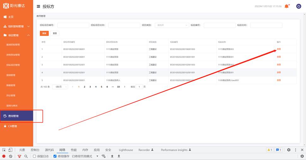Switch to DevTools 性能 tab
This screenshot has height=160, width=306.
pyautogui.click(x=74, y=150)
